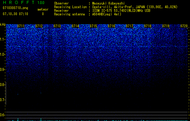Viewport: 190px width, 121px height.
Task: Click the 0715 time marker
Action: (x=93, y=26)
